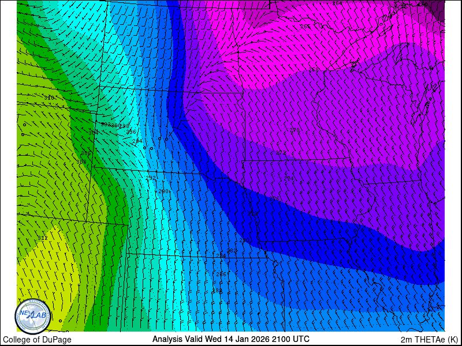Click the NEXLAB globe logo
Screen dimensions: 462x346
pos(33,317)
